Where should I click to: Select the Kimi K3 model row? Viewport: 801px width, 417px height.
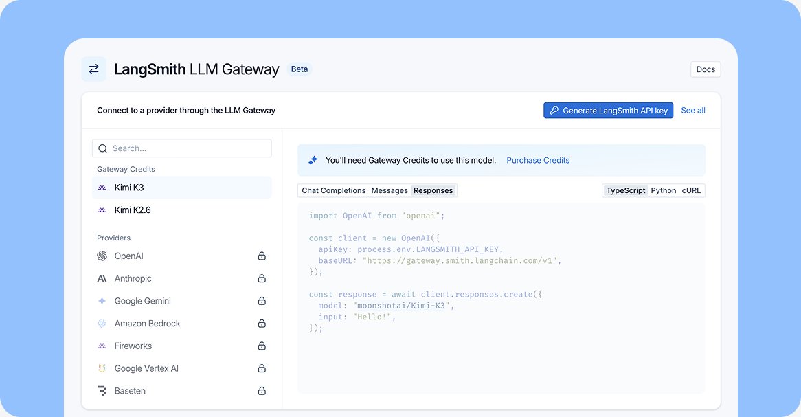point(182,188)
